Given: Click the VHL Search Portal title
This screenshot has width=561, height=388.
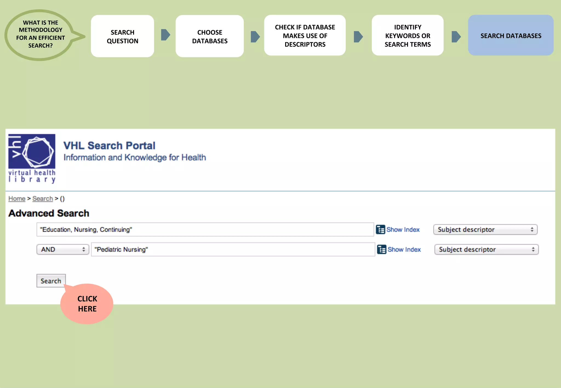Looking at the screenshot, I should (x=109, y=146).
